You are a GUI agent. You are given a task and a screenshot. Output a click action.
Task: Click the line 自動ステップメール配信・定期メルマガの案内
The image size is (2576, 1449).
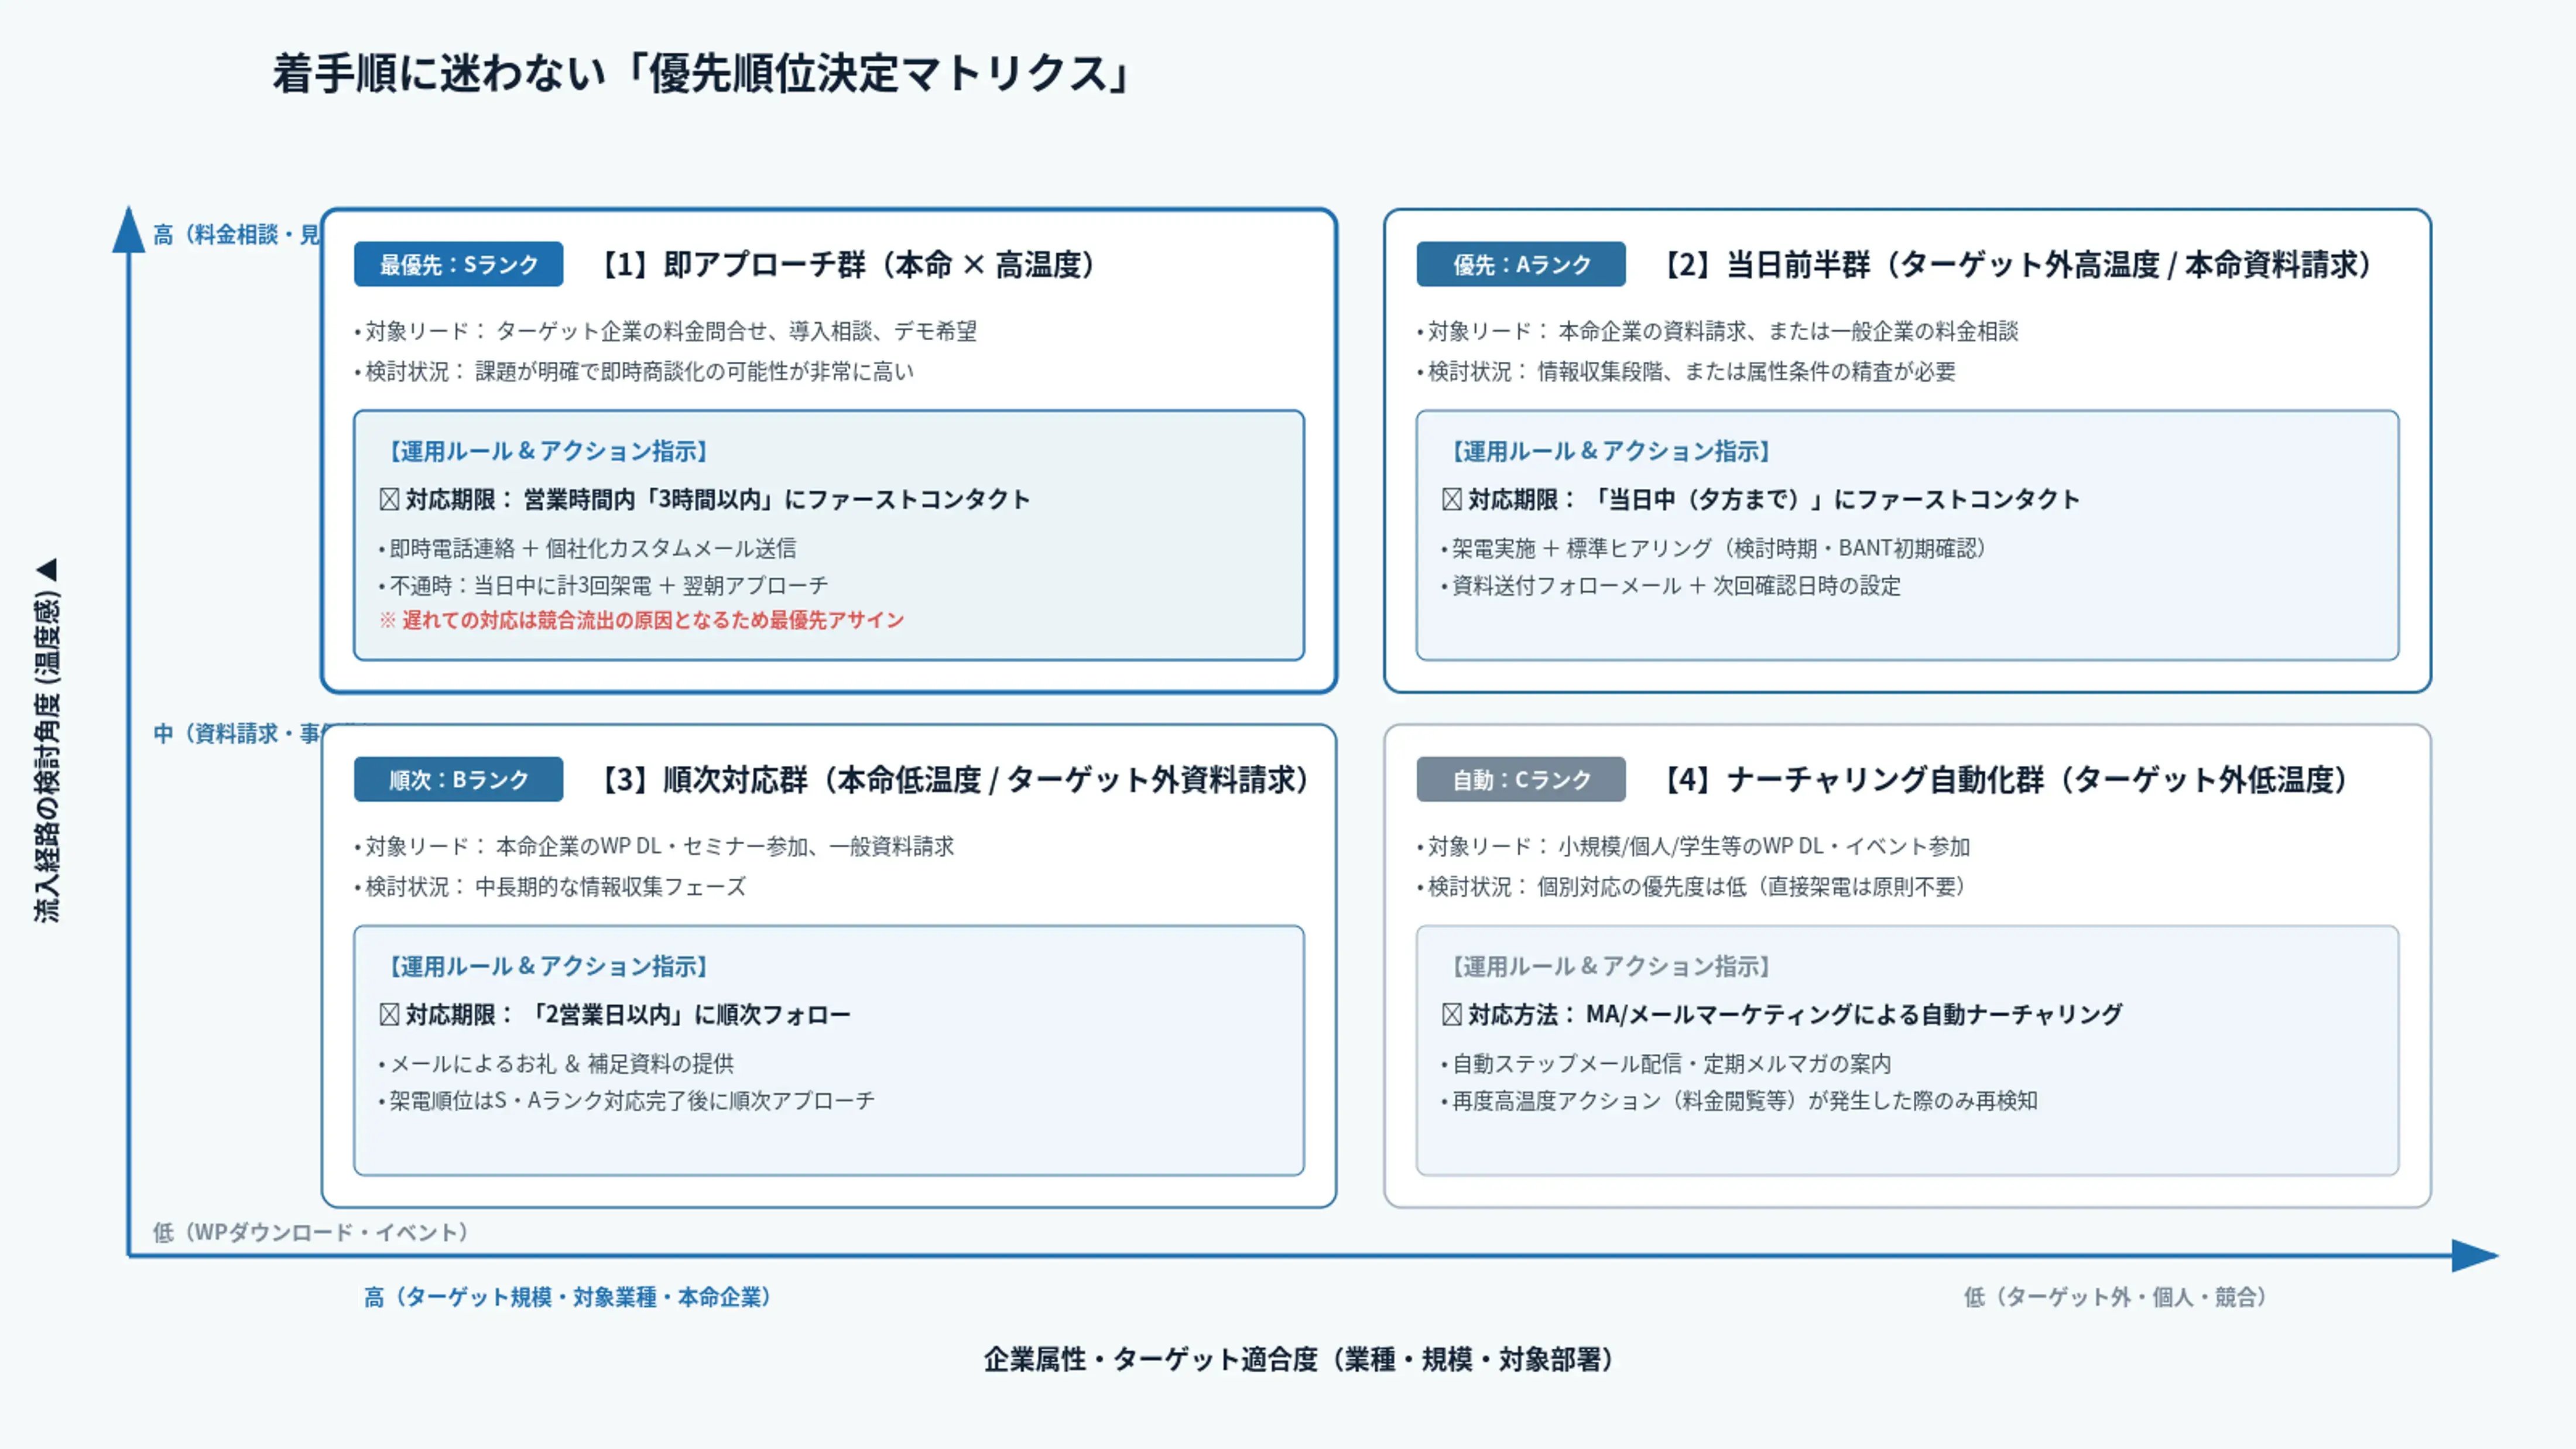pos(1666,1063)
